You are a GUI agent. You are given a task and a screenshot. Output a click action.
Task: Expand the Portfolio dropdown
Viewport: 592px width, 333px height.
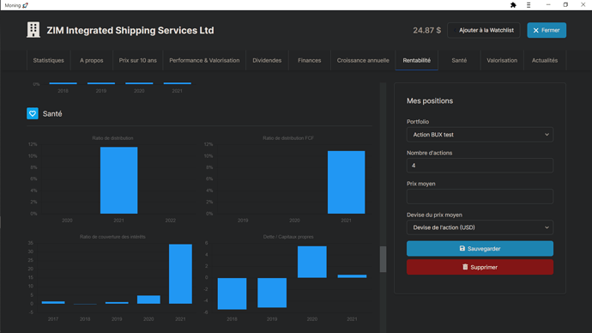tap(480, 135)
